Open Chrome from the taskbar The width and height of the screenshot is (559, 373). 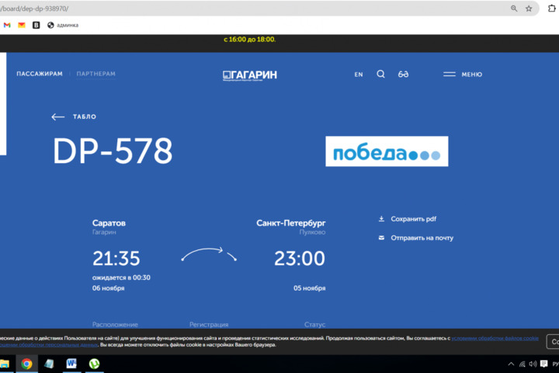26,364
